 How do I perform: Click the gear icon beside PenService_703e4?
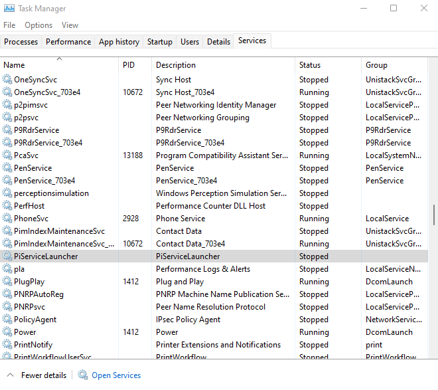point(7,180)
